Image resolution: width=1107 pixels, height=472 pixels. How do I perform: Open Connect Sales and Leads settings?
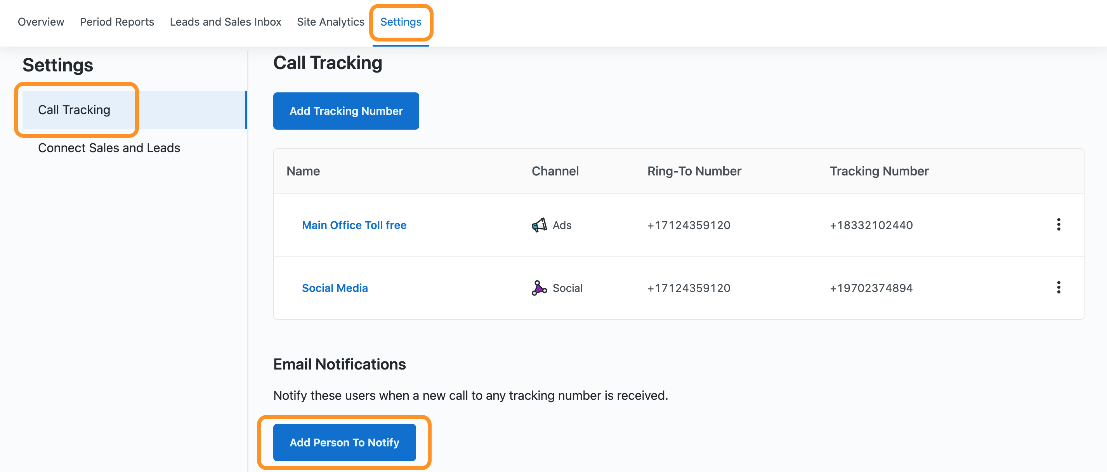point(109,148)
